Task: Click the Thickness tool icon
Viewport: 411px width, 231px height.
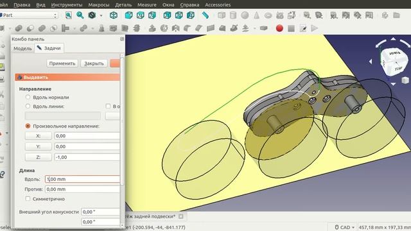Action: coord(264,28)
